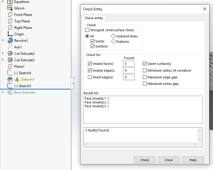Viewport: 213px width, 170px height.
Task: Expand the Cut-Extrude3 tree node
Action: (3, 60)
